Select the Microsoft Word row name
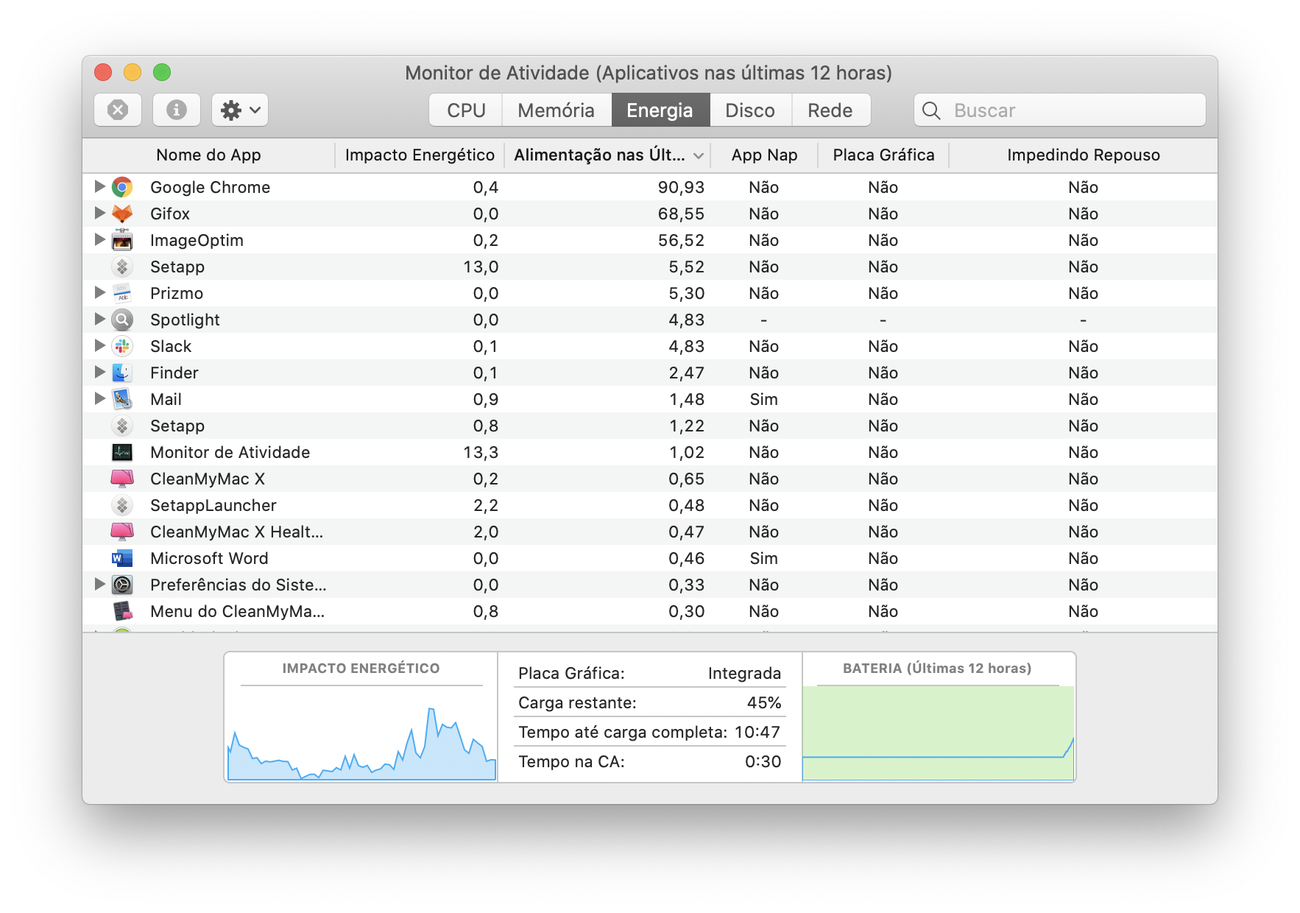 pos(209,558)
